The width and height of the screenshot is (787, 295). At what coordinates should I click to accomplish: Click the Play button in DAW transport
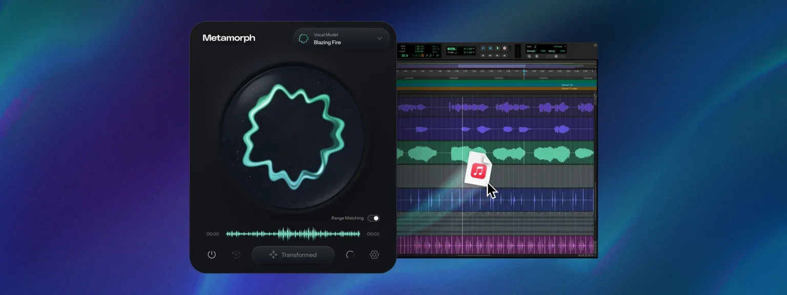point(498,48)
